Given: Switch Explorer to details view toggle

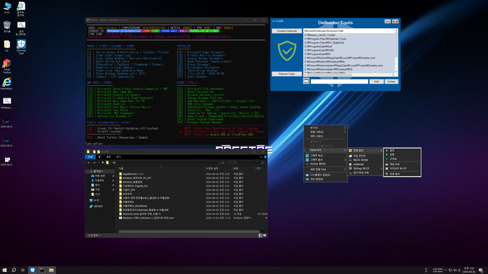Looking at the screenshot, I should (x=260, y=235).
